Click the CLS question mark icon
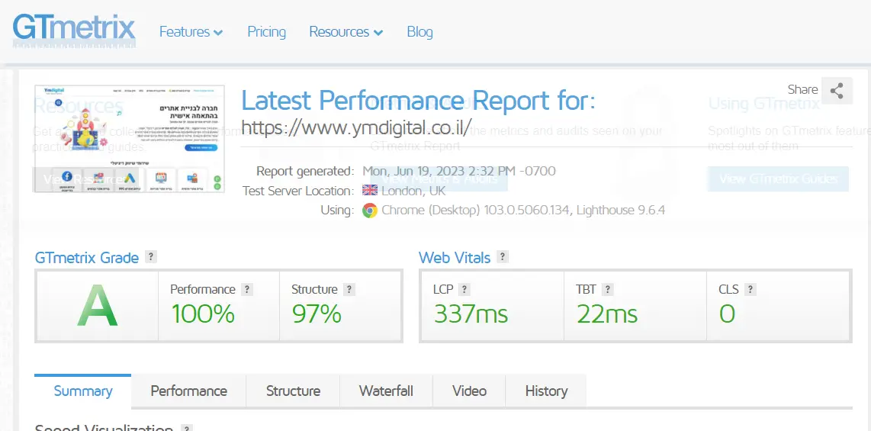Viewport: 871px width, 431px height. pos(750,289)
